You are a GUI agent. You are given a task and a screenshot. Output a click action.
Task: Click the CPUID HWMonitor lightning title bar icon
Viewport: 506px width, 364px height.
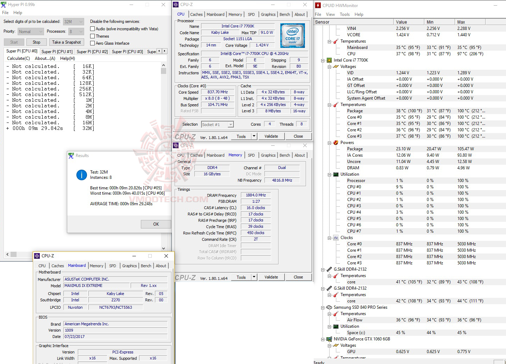click(317, 5)
